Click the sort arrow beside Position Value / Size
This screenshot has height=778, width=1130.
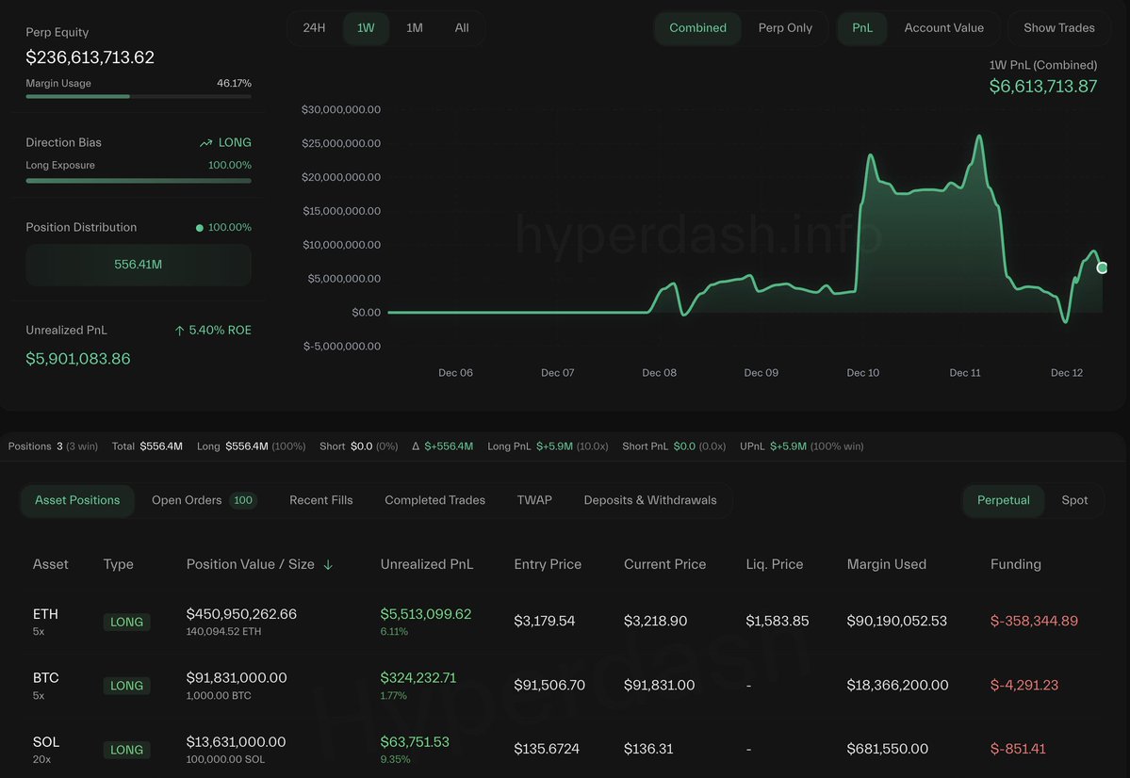pos(328,565)
